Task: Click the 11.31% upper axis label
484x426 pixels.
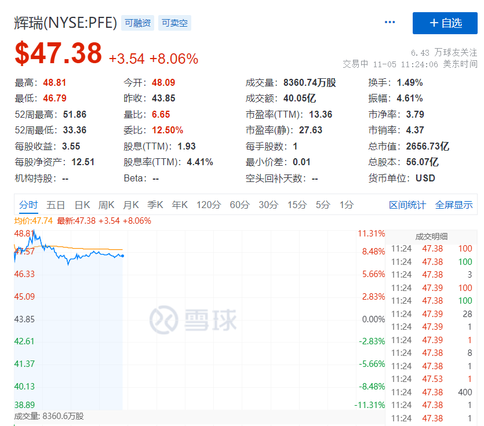Action: pyautogui.click(x=372, y=234)
